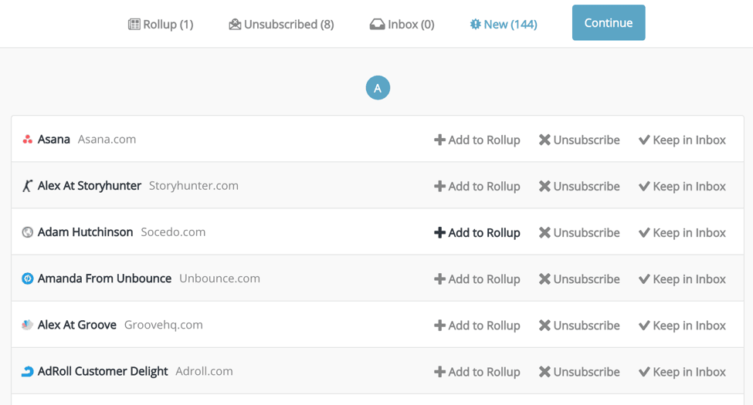View the Inbox tab
753x405 pixels.
(x=402, y=25)
